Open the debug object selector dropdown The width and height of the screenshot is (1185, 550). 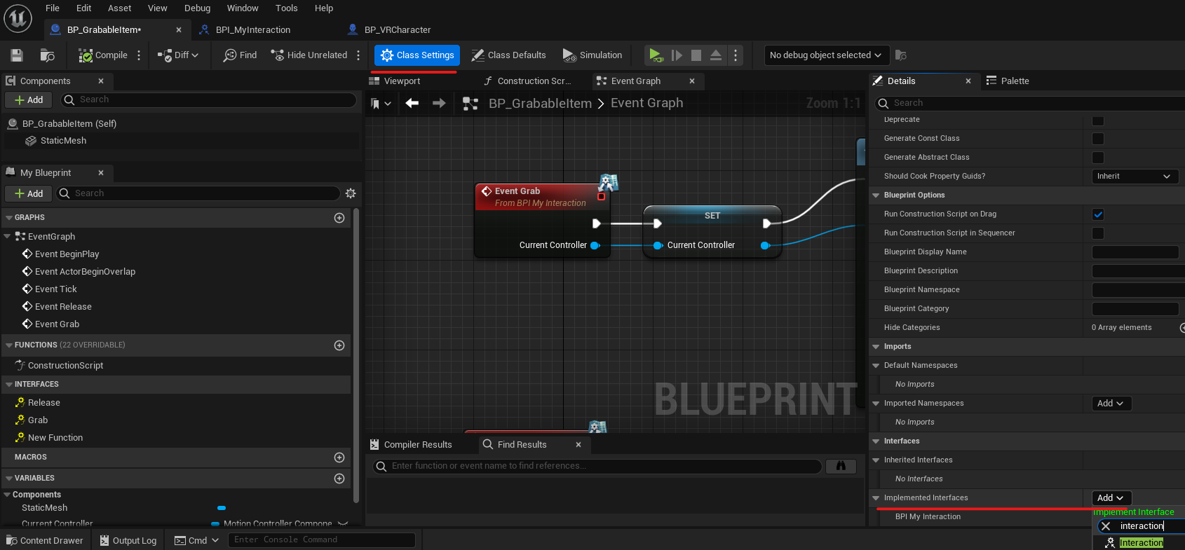[x=826, y=55]
